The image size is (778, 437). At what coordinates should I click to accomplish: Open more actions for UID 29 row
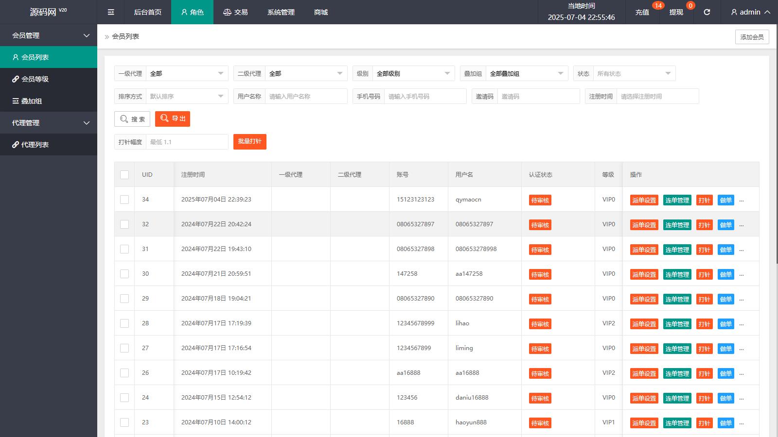click(742, 299)
